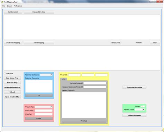Click the Incidents label
The image size is (164, 132).
(138, 43)
